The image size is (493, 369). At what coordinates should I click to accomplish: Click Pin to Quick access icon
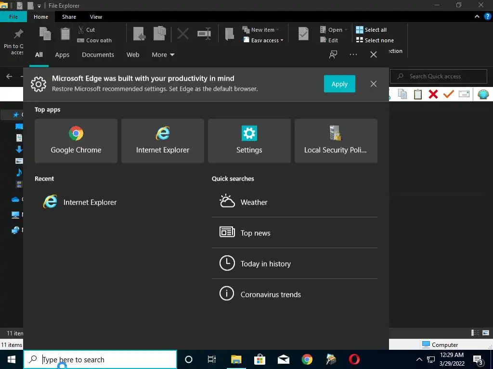pos(18,33)
